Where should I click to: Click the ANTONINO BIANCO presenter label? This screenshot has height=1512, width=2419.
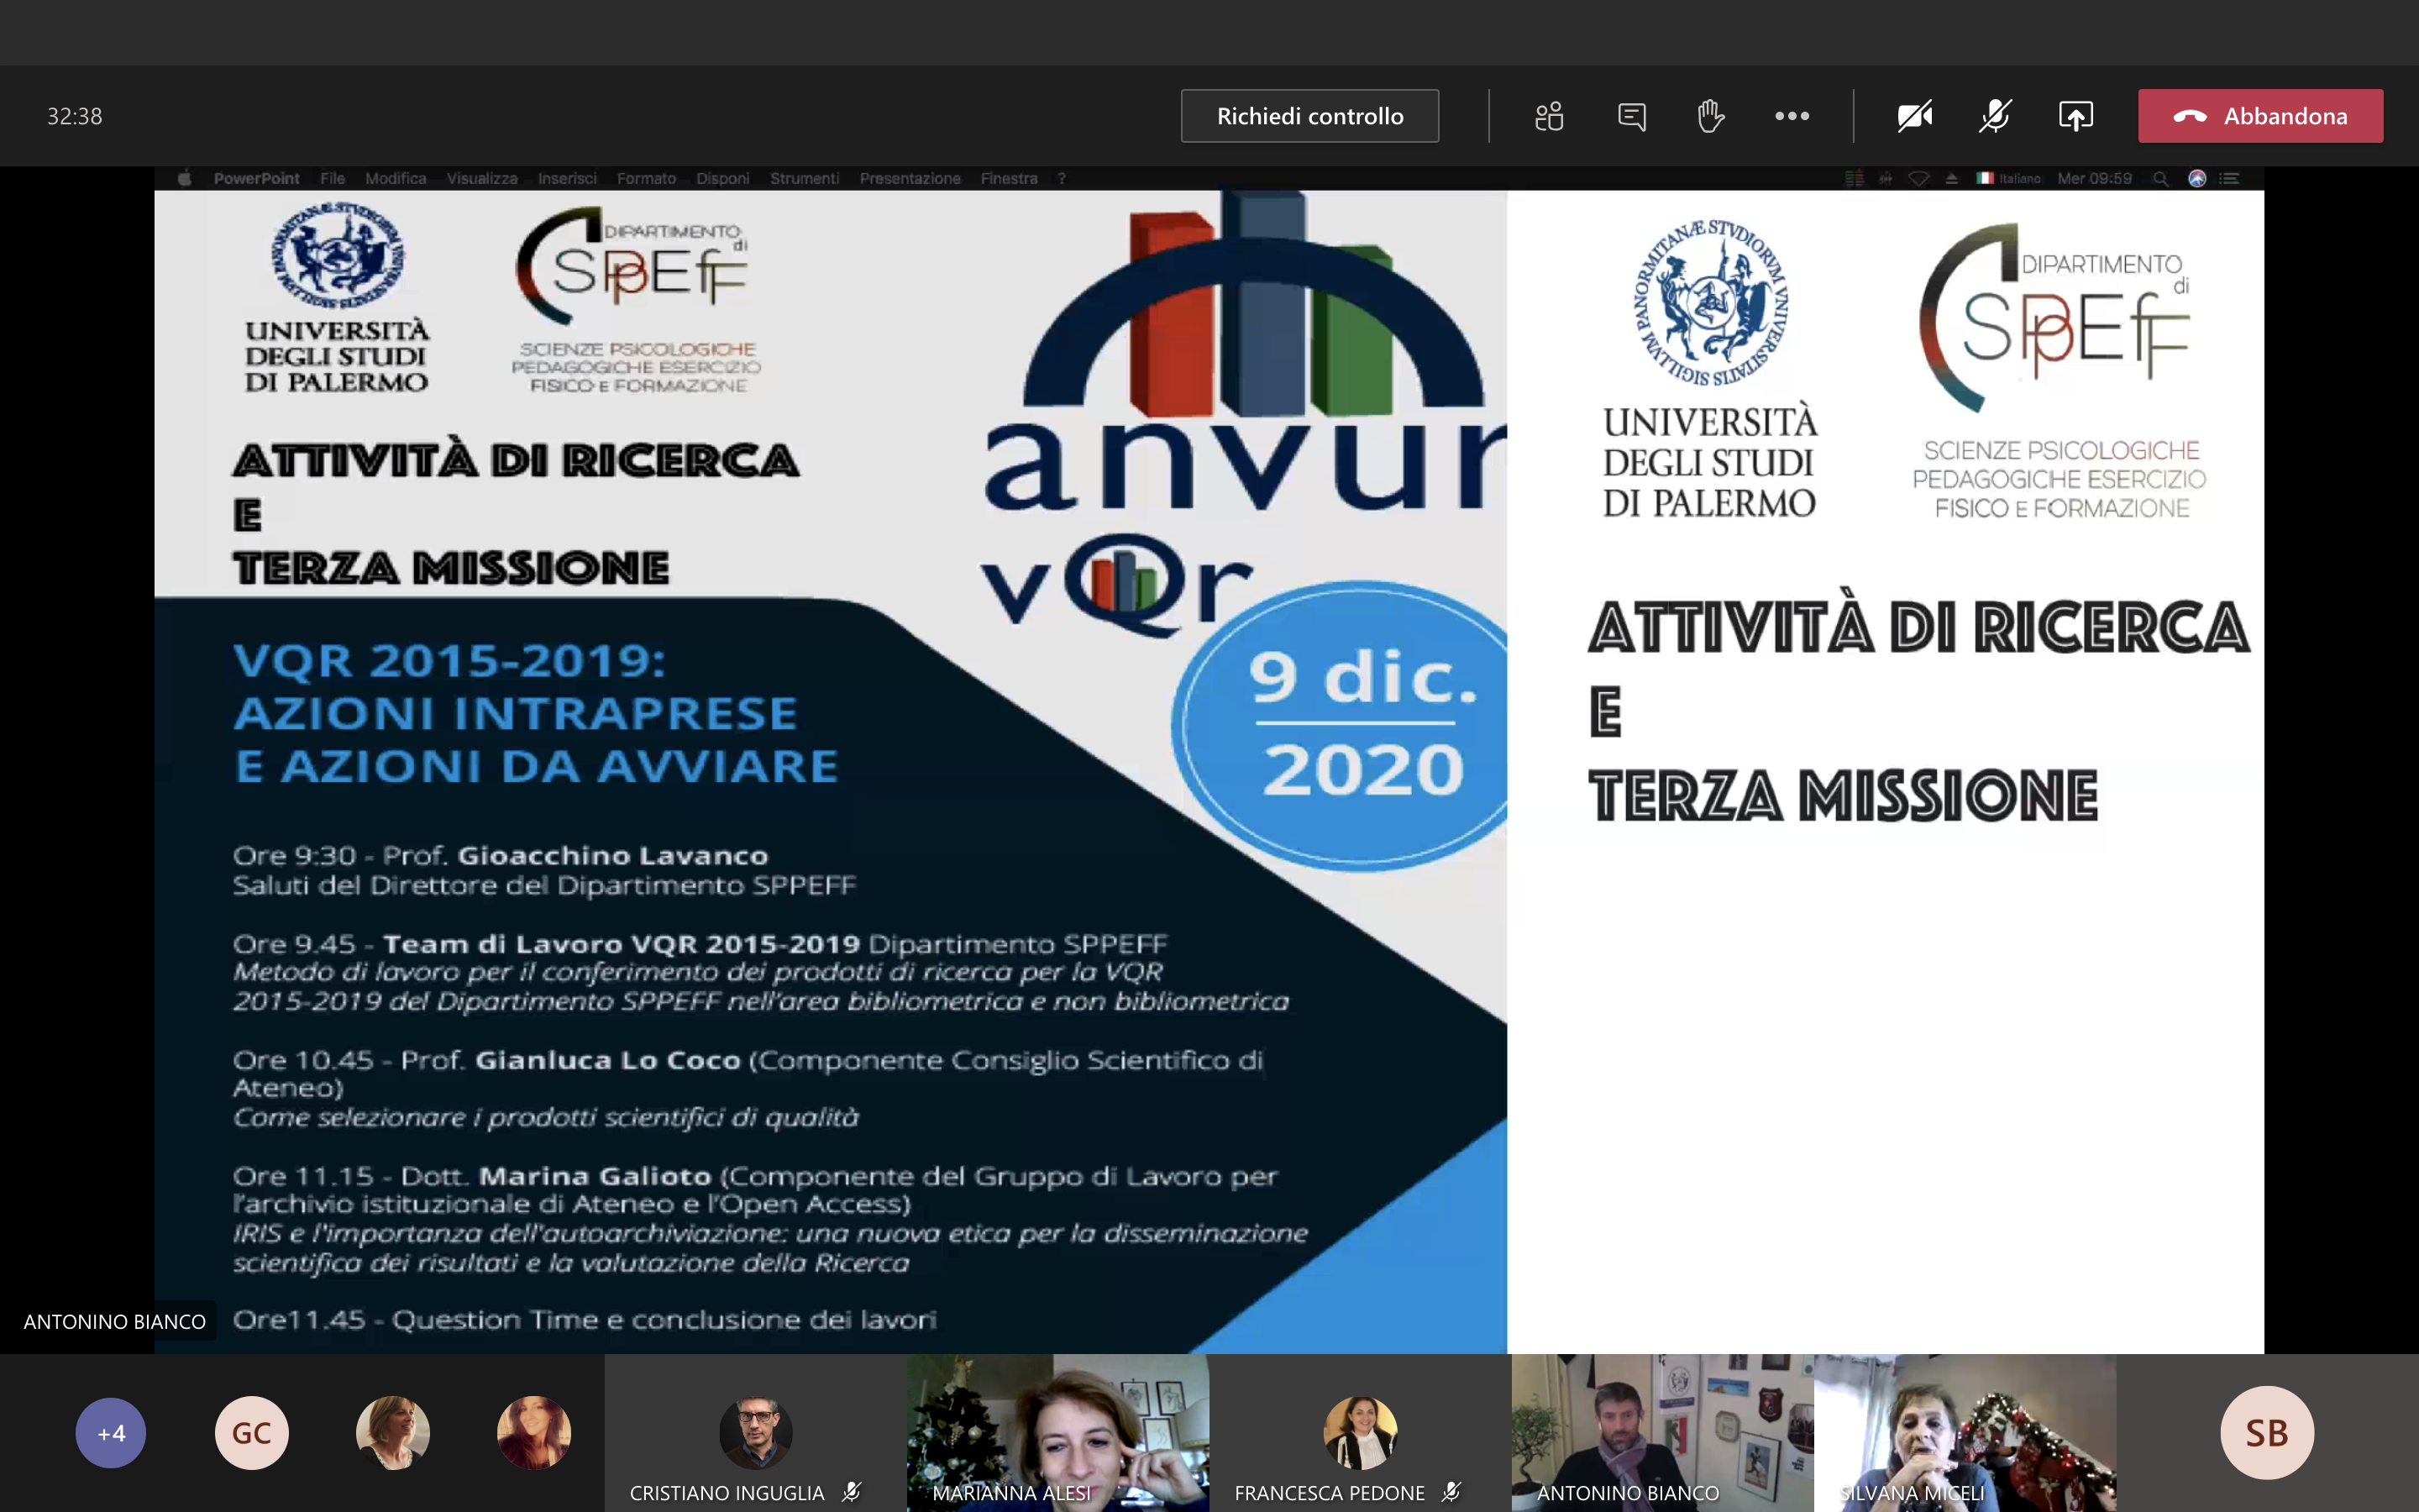pos(114,1321)
